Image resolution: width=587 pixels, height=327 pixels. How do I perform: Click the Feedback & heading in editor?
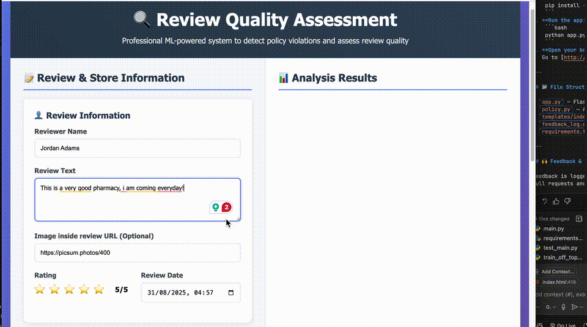click(566, 161)
